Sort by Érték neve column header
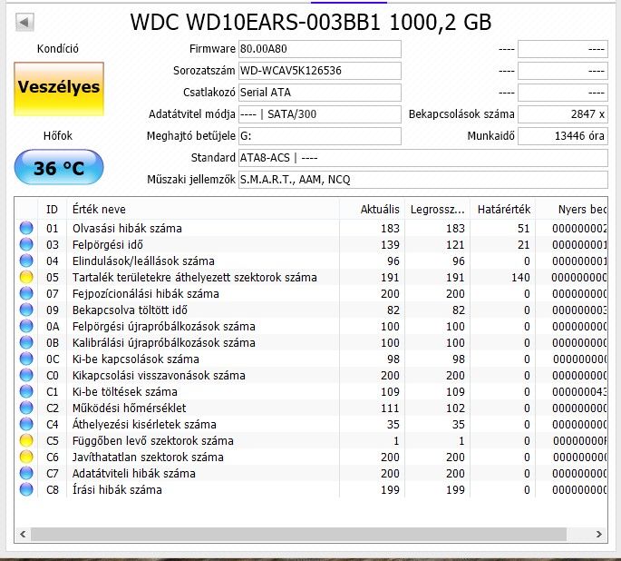 point(203,210)
